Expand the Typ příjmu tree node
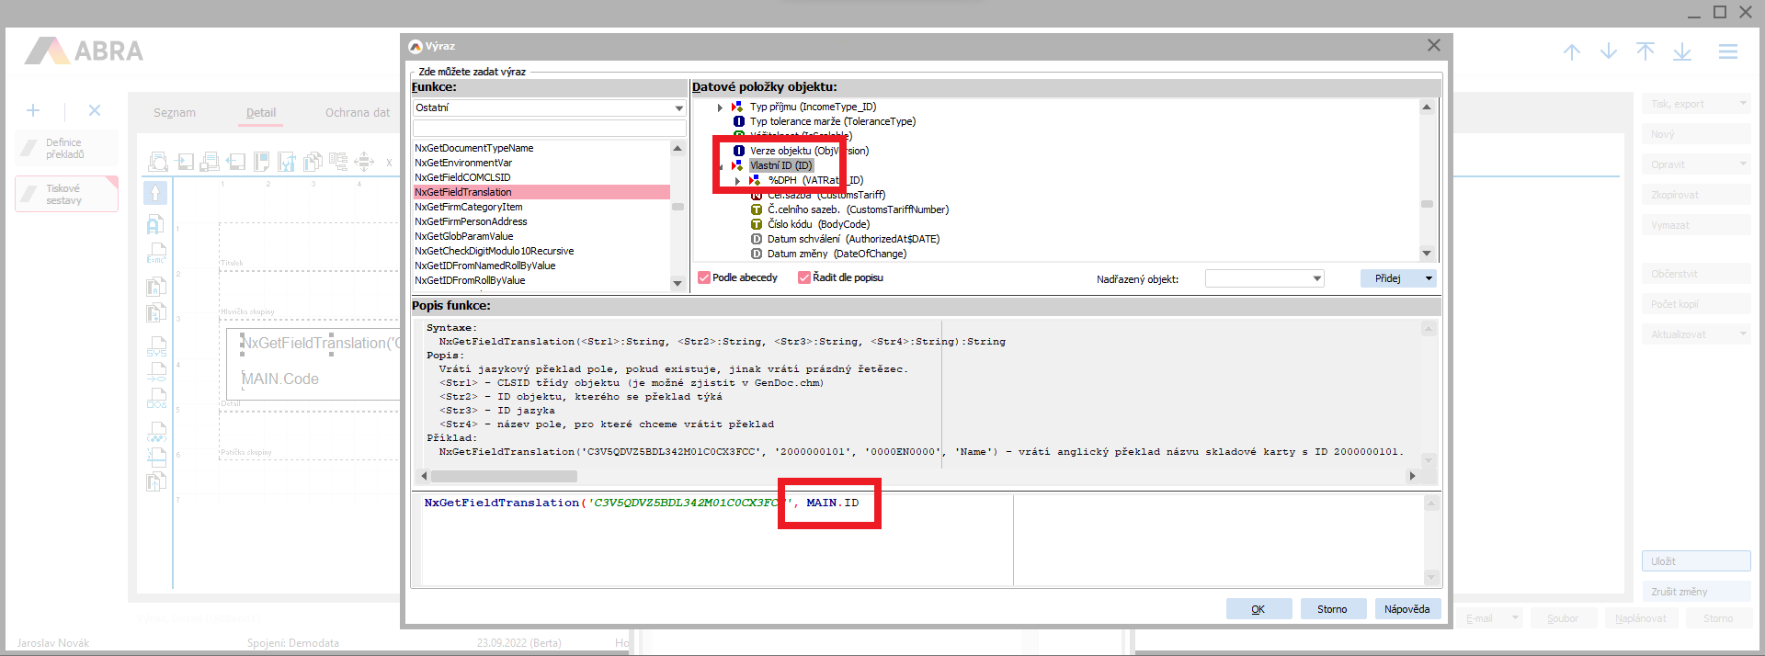The image size is (1765, 656). pyautogui.click(x=720, y=107)
